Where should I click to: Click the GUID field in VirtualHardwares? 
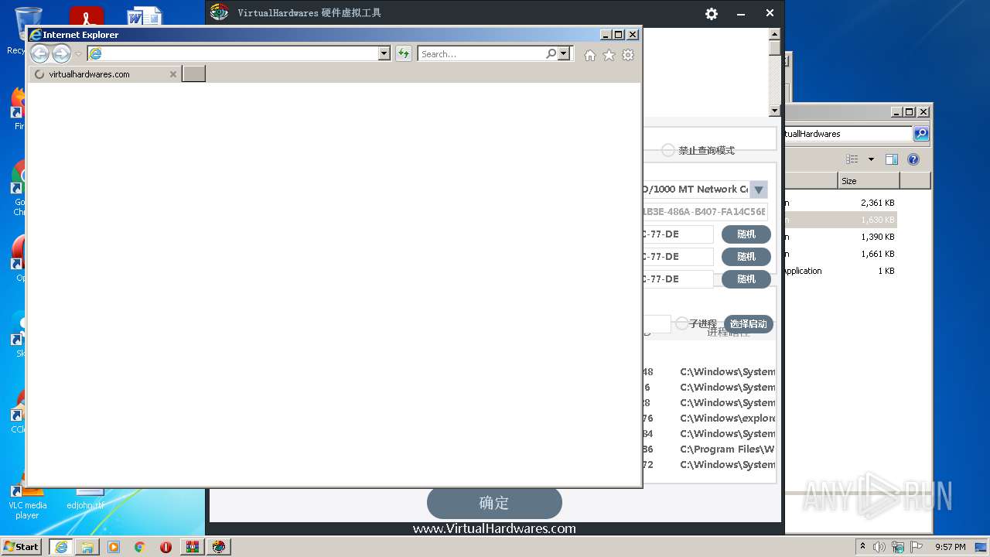coord(704,212)
